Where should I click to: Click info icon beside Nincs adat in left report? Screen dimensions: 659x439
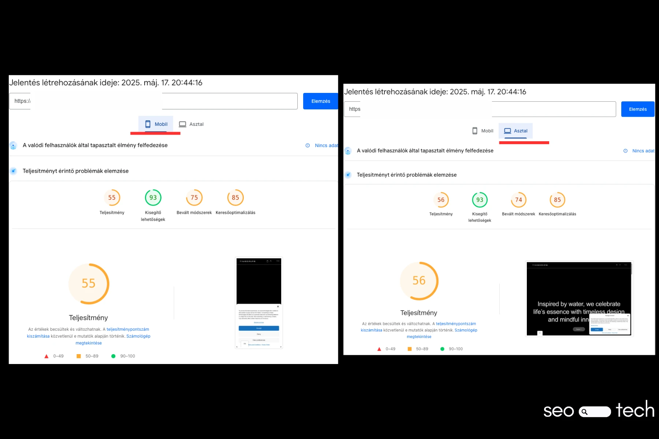coord(308,146)
